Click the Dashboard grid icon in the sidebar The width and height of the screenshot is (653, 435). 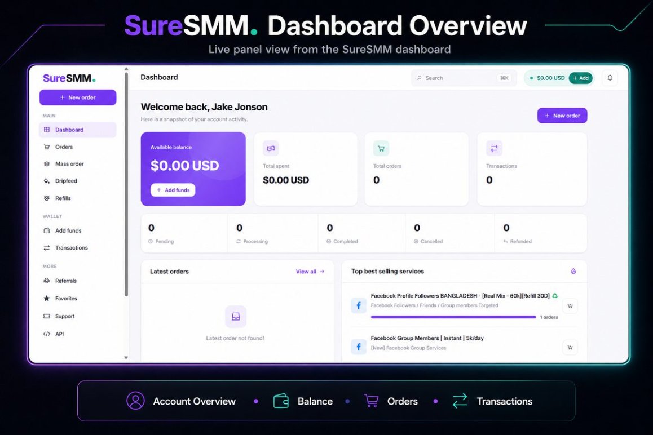coord(47,130)
